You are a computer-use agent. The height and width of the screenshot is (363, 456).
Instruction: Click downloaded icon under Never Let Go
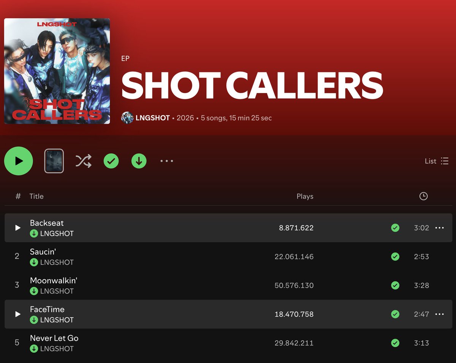[34, 349]
